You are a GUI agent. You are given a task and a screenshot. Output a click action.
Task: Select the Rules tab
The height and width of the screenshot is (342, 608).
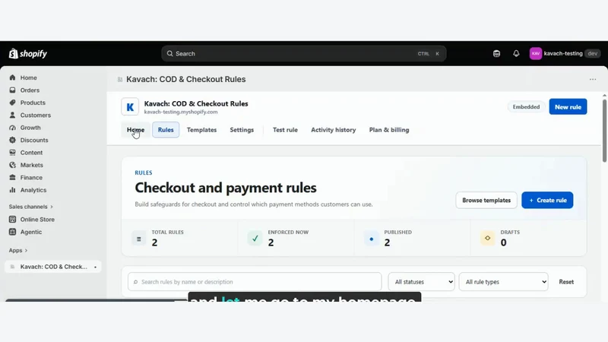click(166, 130)
